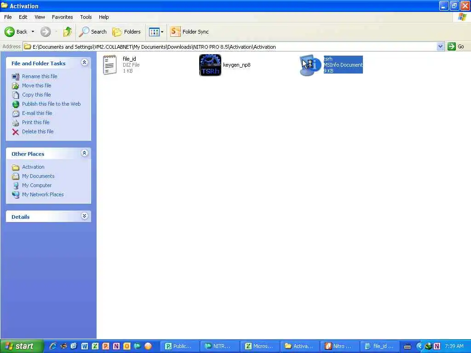This screenshot has width=471, height=353.
Task: Click the file_id file name
Action: pyautogui.click(x=129, y=59)
